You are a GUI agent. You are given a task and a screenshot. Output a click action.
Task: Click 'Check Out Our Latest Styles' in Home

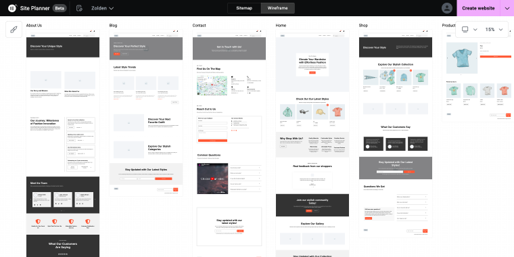click(x=312, y=99)
